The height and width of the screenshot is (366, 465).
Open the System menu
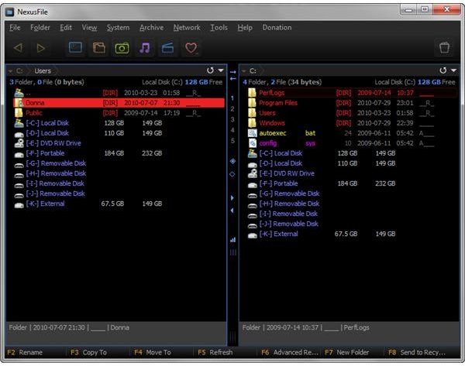(118, 28)
